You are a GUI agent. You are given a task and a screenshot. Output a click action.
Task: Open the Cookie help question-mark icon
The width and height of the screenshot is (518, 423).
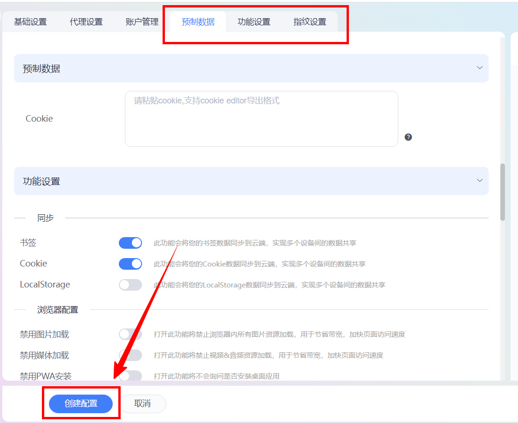(409, 137)
